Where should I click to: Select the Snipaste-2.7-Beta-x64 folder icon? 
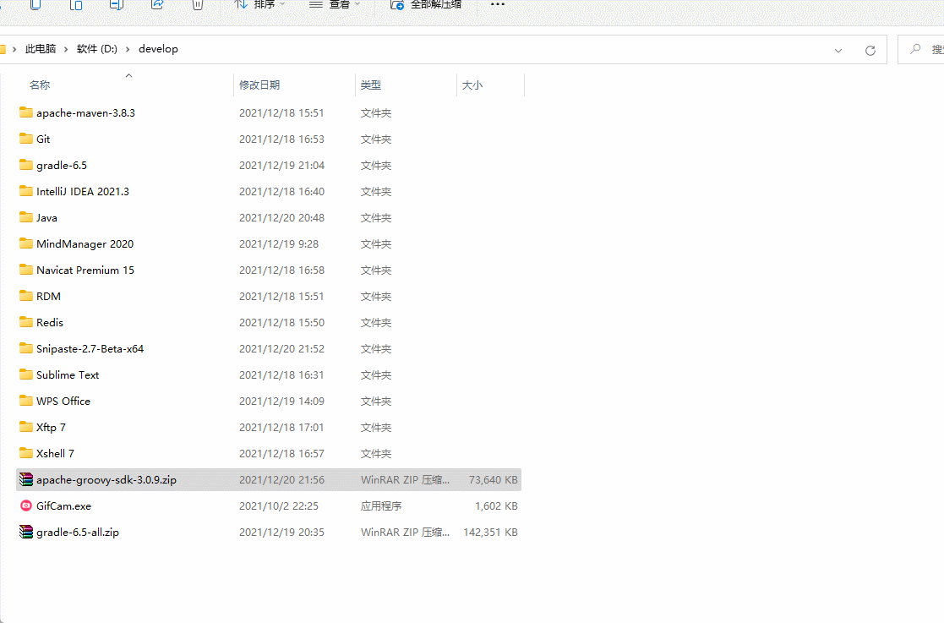26,348
